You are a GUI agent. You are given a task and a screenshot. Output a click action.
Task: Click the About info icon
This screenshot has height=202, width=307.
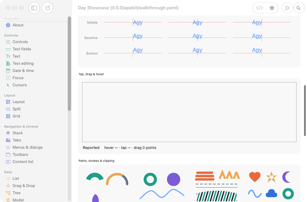pos(8,25)
